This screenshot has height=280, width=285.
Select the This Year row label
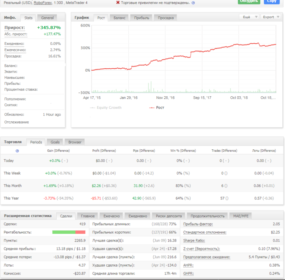pyautogui.click(x=11, y=198)
